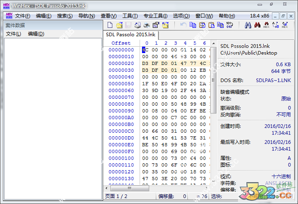The height and width of the screenshot is (204, 298).
Task: Click path C:\Users\Public\Desktop in info pane
Action: click(248, 53)
